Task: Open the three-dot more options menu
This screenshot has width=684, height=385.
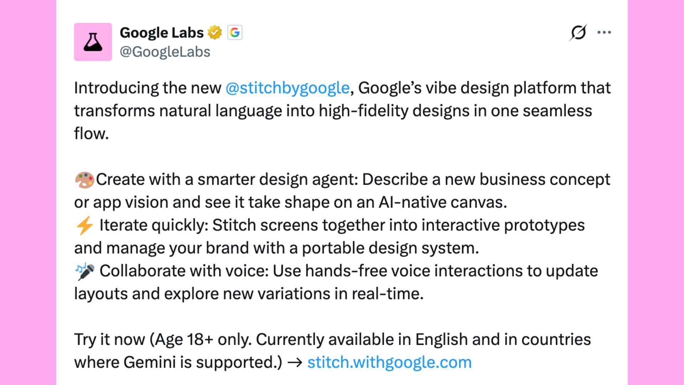Action: coord(604,32)
